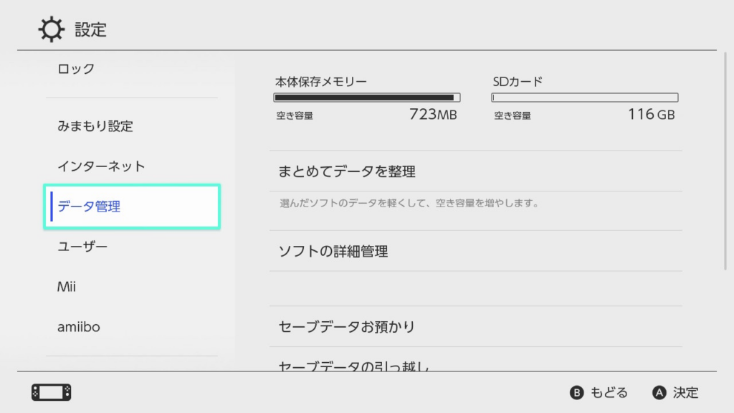Click the 決定 confirm label

(685, 392)
